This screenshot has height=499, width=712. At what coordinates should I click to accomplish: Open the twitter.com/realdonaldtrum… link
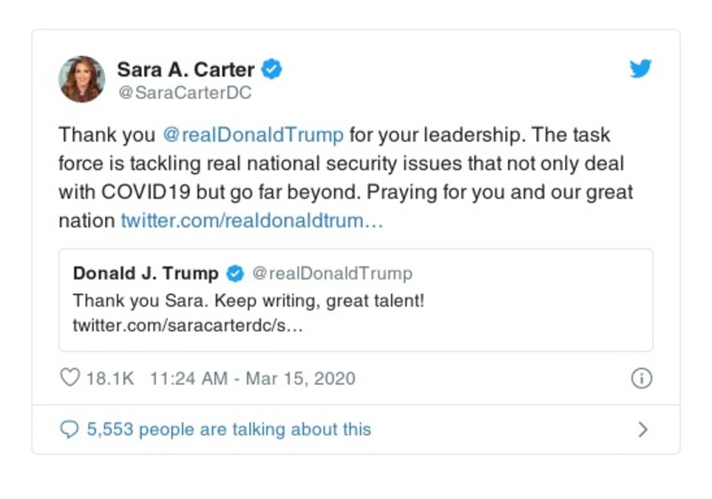point(252,220)
